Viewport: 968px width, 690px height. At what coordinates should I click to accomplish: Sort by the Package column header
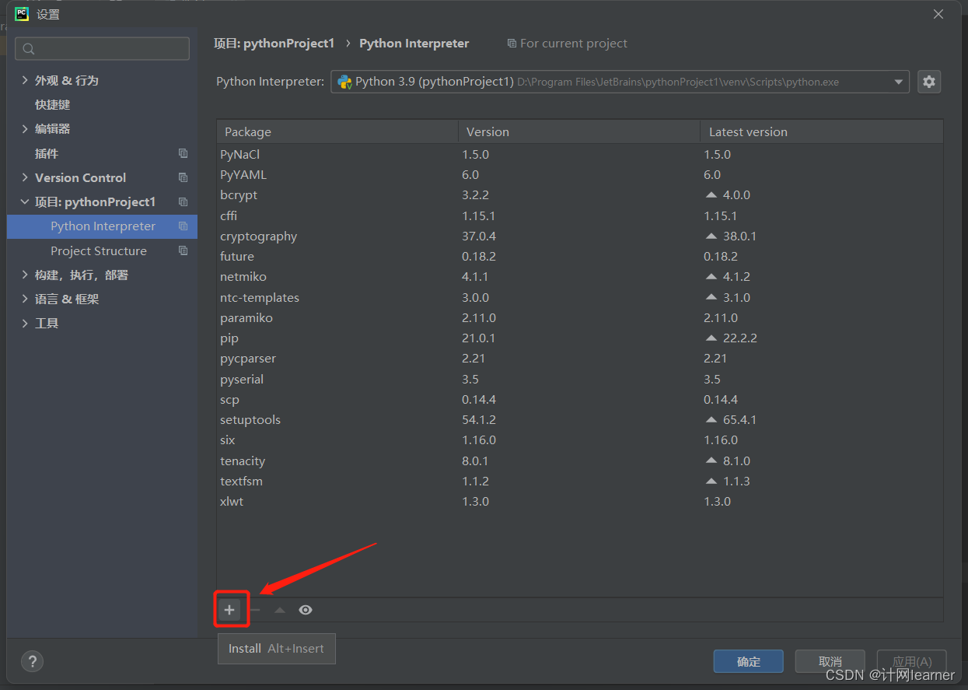click(x=337, y=131)
